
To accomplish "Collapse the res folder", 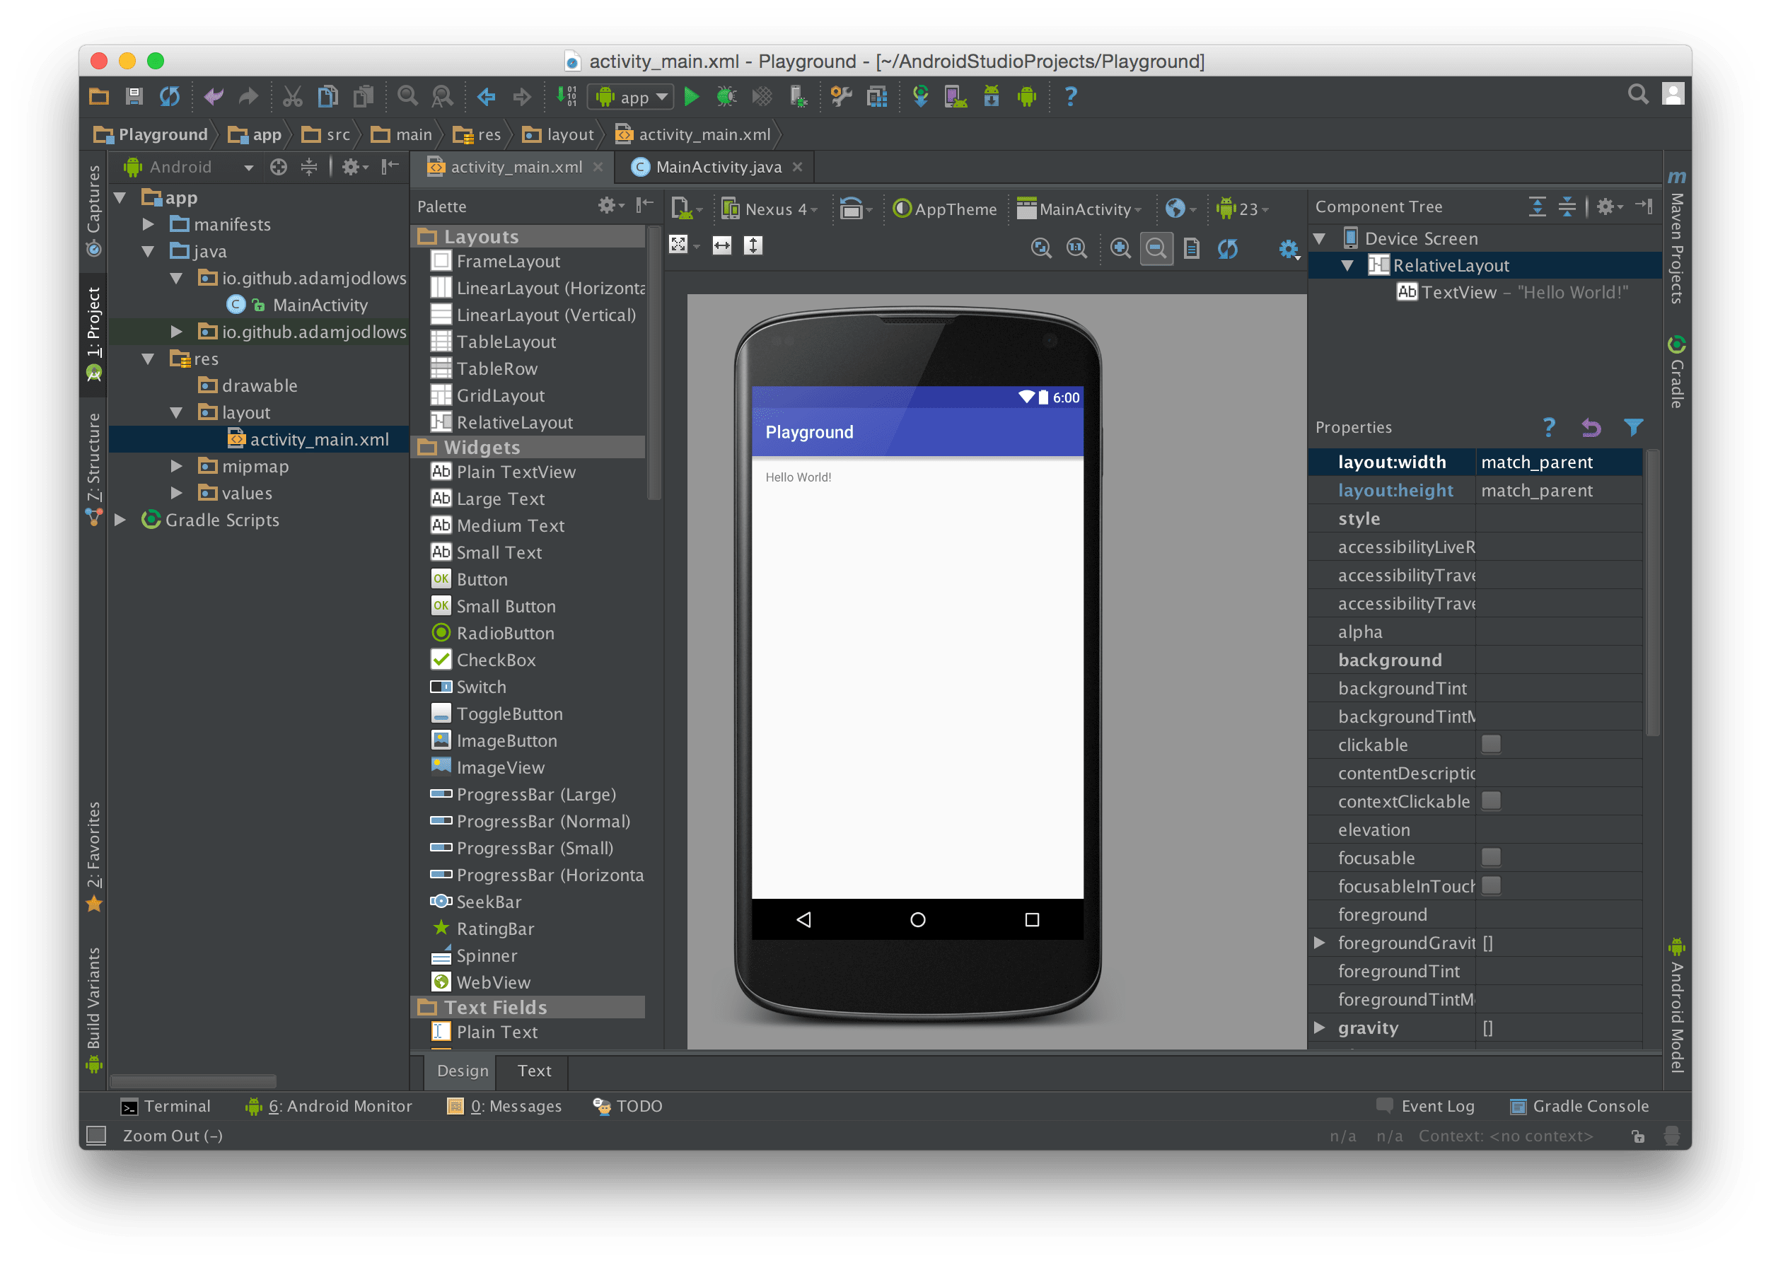I will [x=148, y=359].
